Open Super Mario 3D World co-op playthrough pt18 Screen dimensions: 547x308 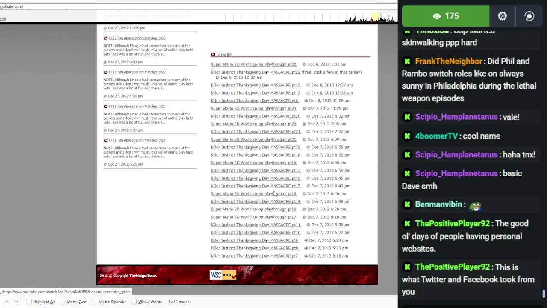253,209
